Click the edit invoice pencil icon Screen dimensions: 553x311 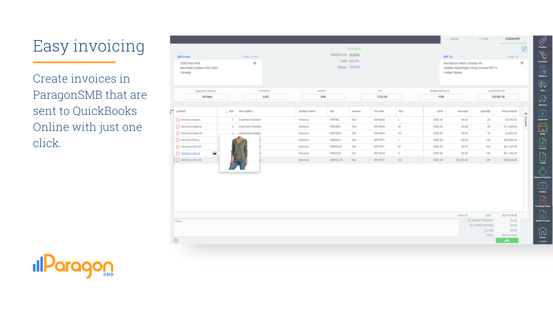click(524, 49)
